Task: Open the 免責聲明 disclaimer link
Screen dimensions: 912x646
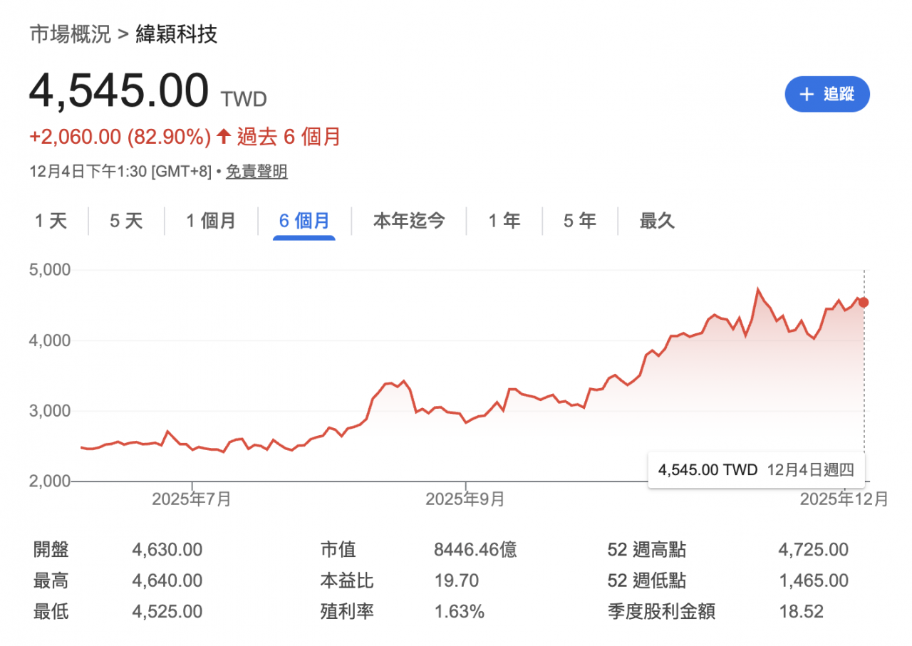Action: point(256,172)
